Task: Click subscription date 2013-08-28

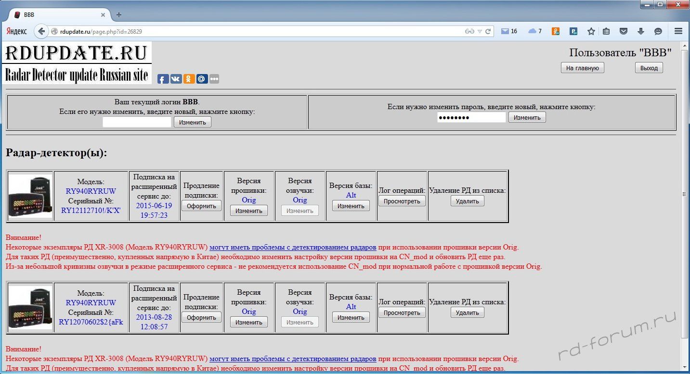Action: (154, 322)
